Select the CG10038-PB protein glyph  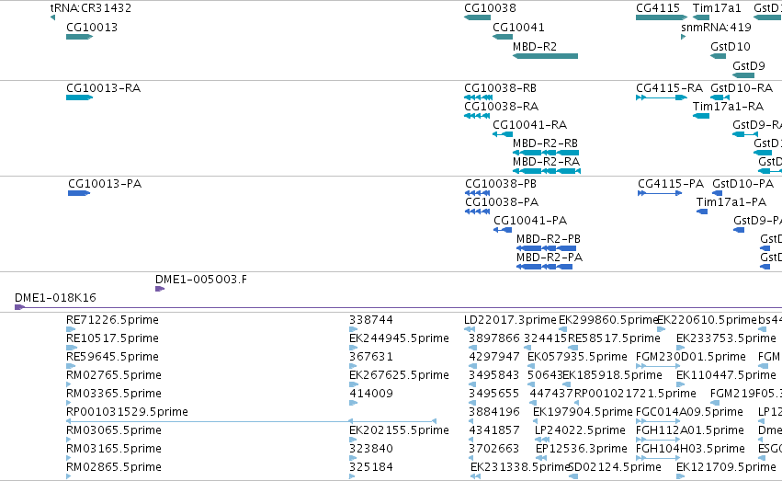point(477,193)
